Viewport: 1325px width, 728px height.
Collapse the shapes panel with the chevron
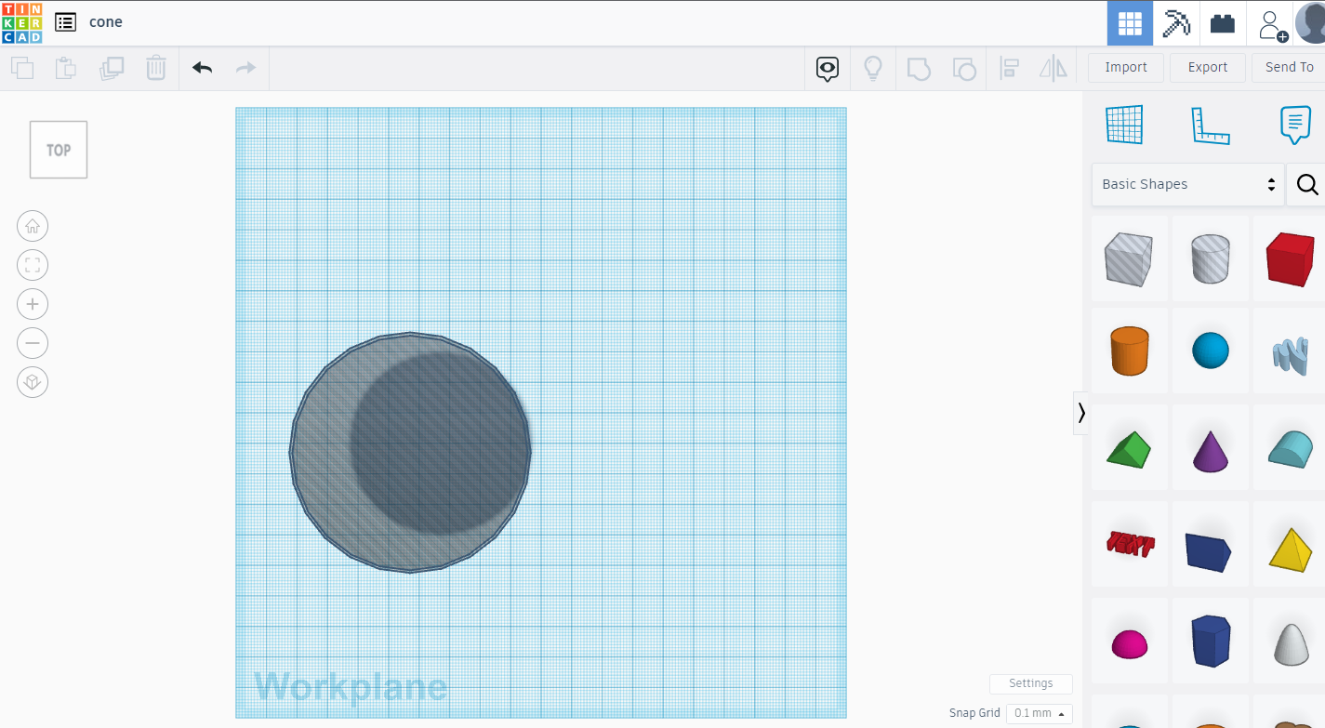click(x=1081, y=412)
